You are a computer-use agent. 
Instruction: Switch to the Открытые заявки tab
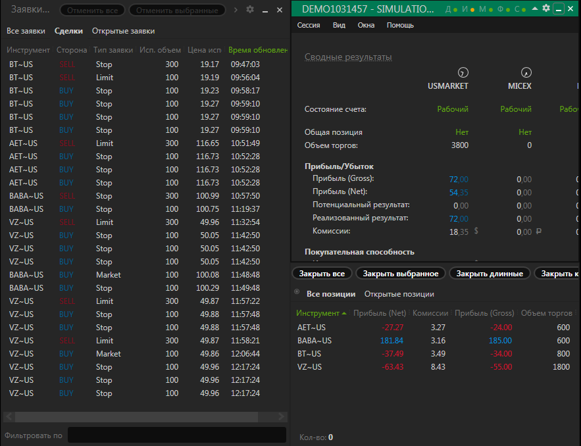click(x=124, y=31)
